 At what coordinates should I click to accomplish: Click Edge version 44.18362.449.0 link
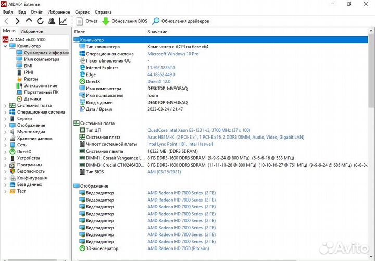click(x=161, y=74)
